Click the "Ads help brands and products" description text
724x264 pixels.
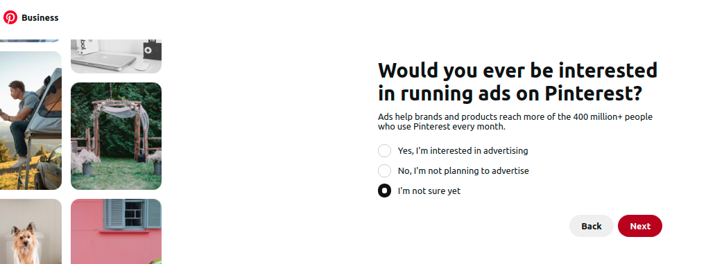(515, 121)
